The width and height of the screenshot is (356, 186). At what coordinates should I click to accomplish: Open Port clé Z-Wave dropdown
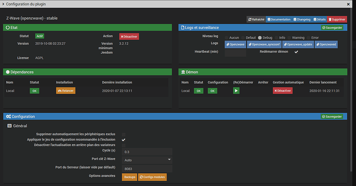coord(147,160)
